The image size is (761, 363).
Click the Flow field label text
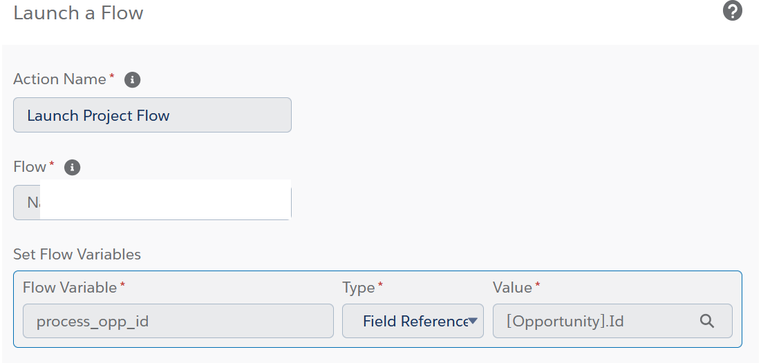pyautogui.click(x=29, y=167)
